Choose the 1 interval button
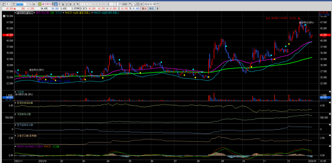Viewport: 332px width, 163px height. coord(82,4)
